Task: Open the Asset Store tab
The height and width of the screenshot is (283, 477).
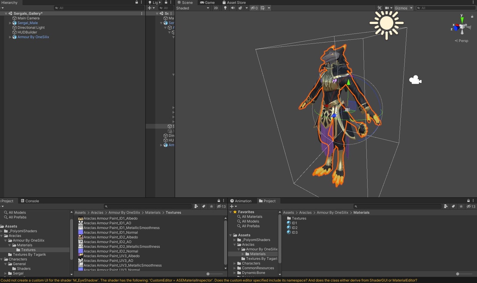Action: tap(234, 2)
